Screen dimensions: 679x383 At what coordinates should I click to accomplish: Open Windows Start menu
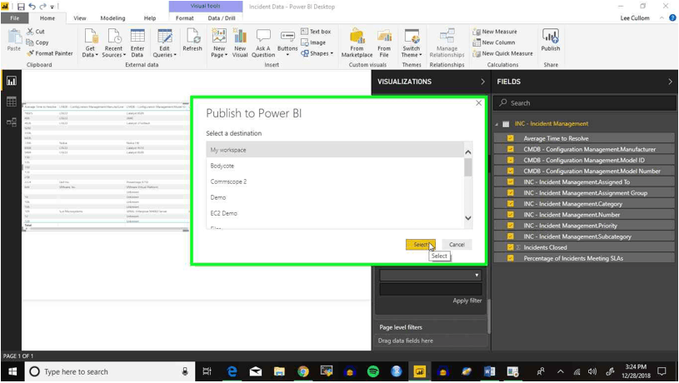12,371
